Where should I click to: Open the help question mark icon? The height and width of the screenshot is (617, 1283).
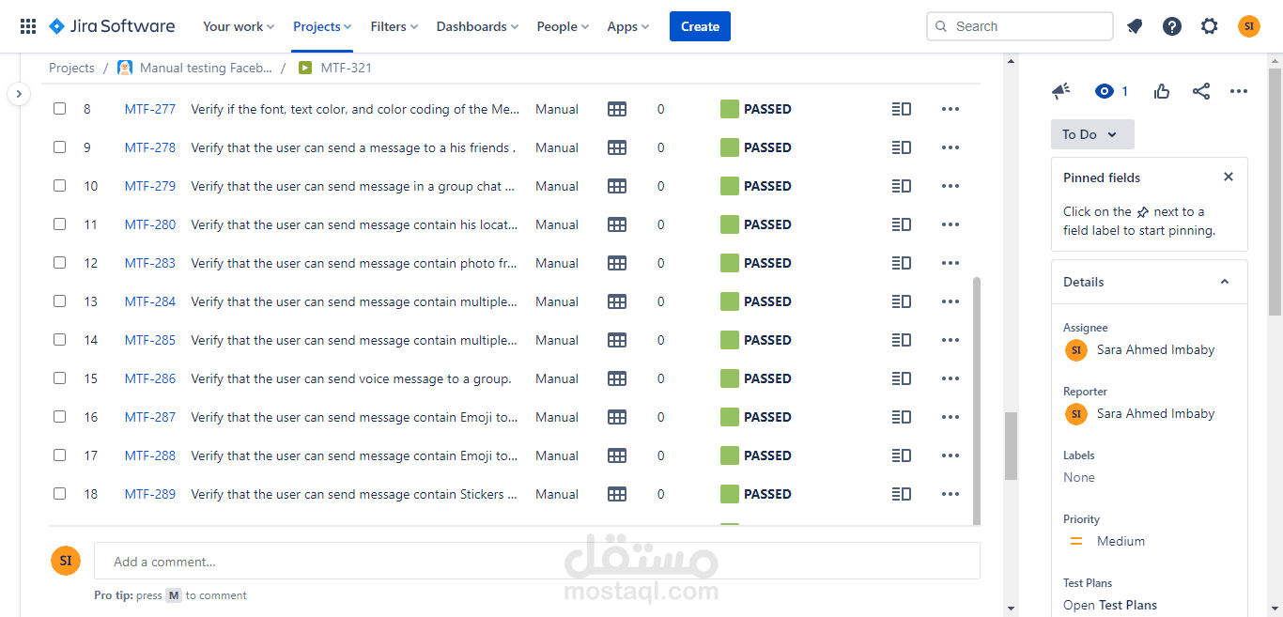tap(1172, 26)
